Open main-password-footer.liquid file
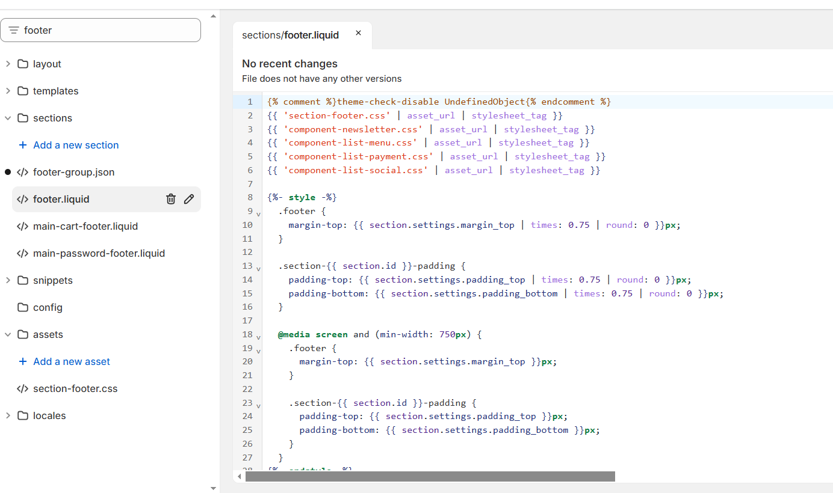833x493 pixels. pyautogui.click(x=99, y=253)
